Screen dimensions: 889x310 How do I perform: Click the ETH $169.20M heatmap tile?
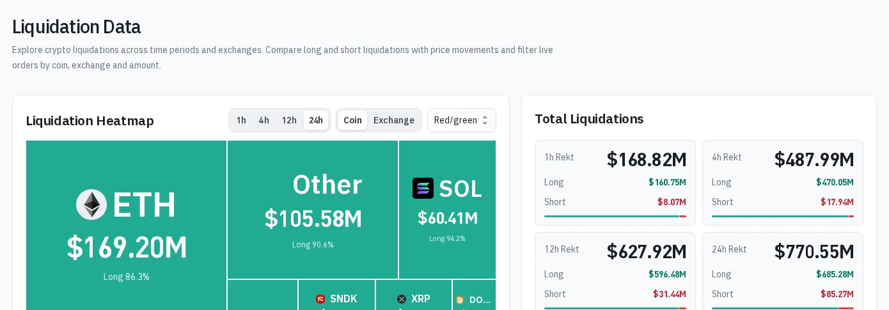point(127,225)
